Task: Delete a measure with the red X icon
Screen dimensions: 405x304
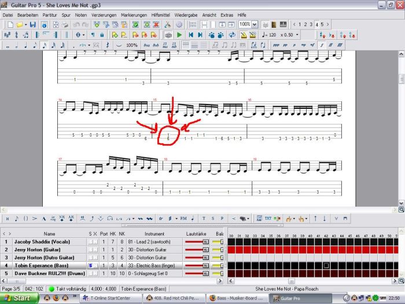Action: (156, 24)
